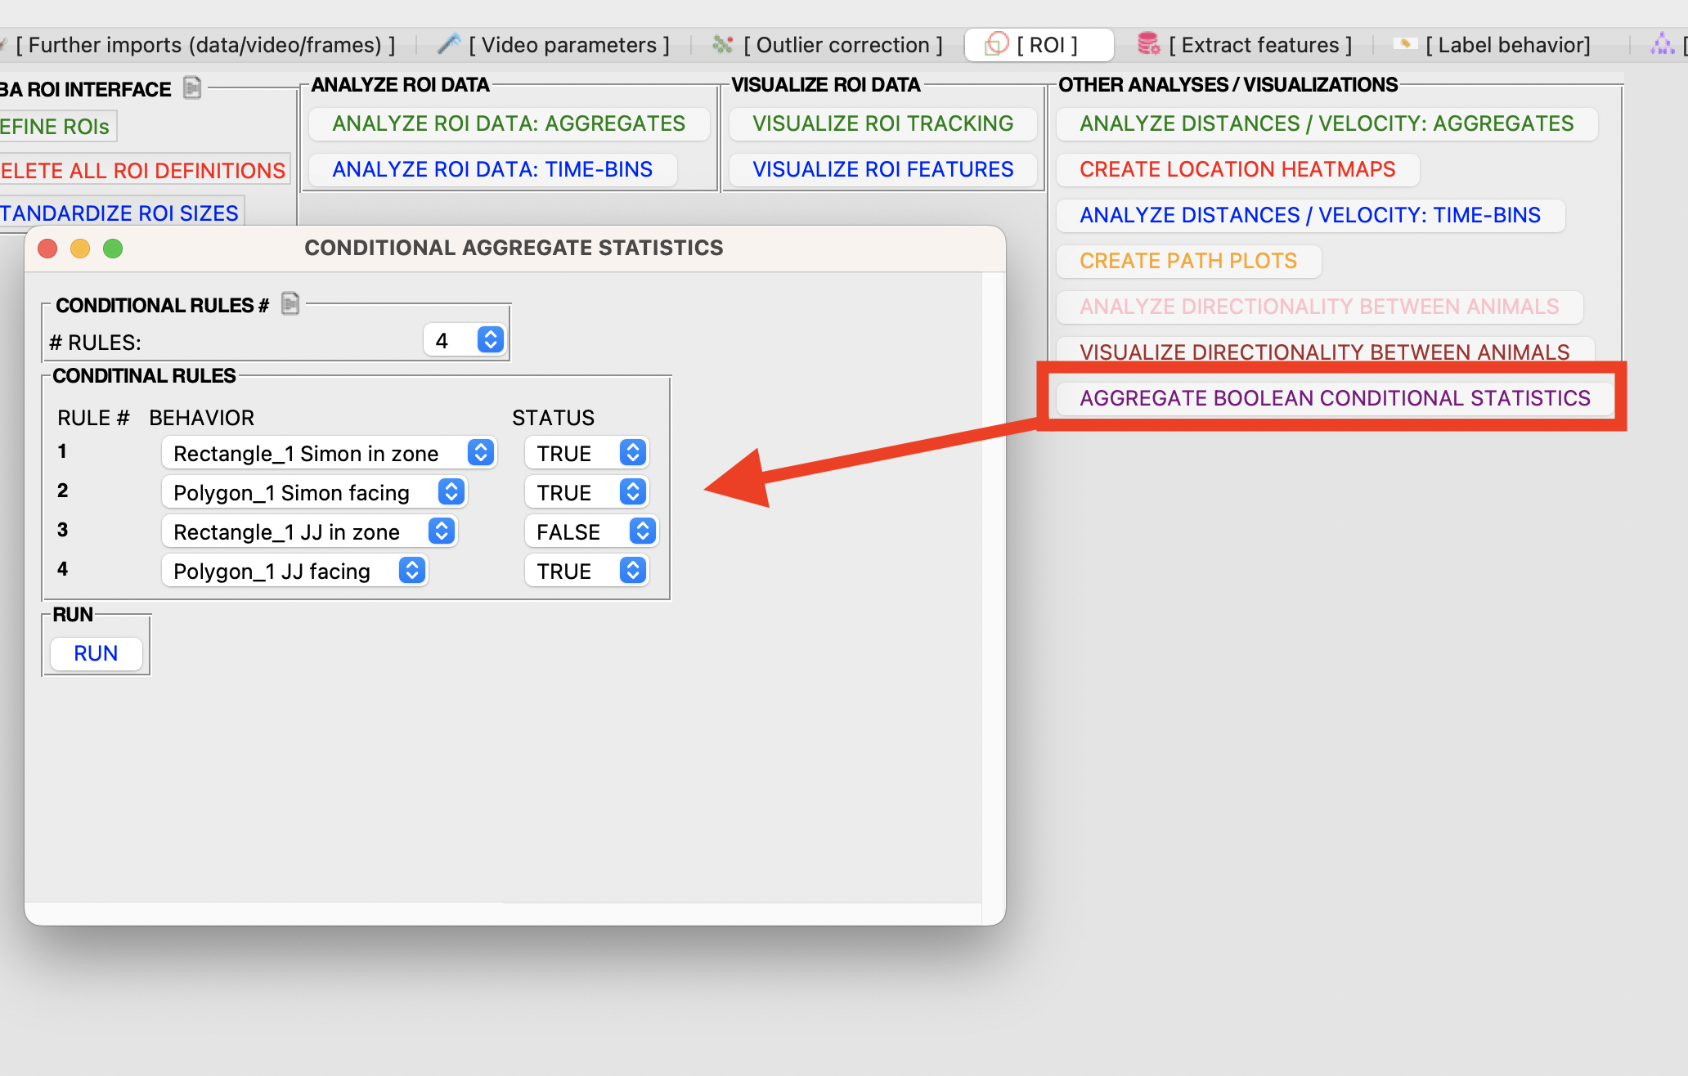Click VISUALIZE ROI TRACKING button
1688x1076 pixels.
point(882,123)
